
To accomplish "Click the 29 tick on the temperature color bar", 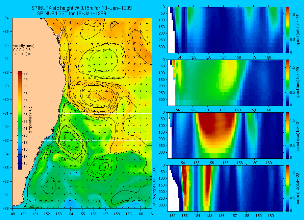I will [x=25, y=73].
